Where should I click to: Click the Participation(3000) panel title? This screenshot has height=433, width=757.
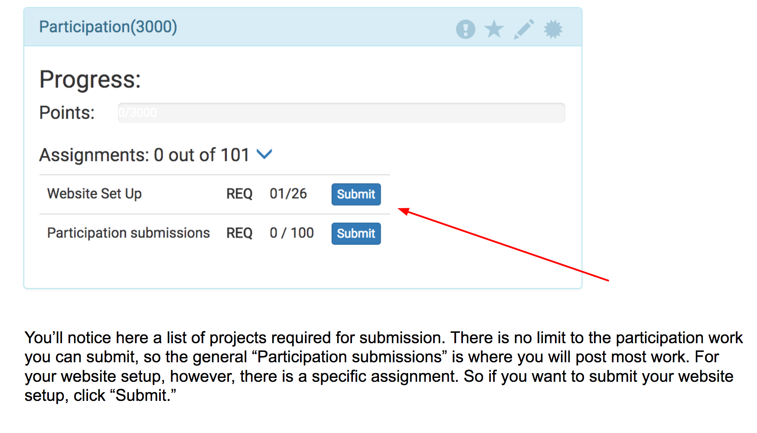pyautogui.click(x=108, y=27)
